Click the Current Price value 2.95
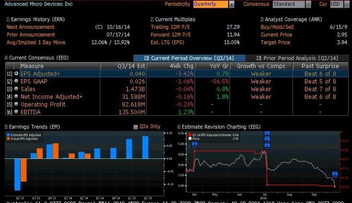Viewport: 352px width, 203px height. [x=342, y=35]
